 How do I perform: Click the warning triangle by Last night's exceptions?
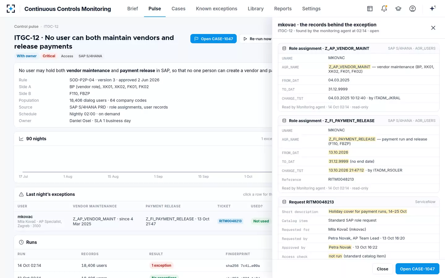coord(21,194)
